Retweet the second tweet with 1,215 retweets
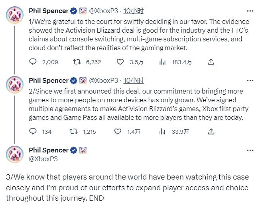The image size is (260, 205). pos(74,131)
